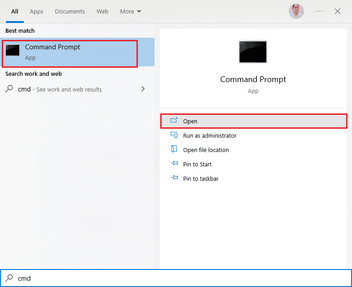Close the search panel
This screenshot has height=287, width=352.
tap(338, 11)
